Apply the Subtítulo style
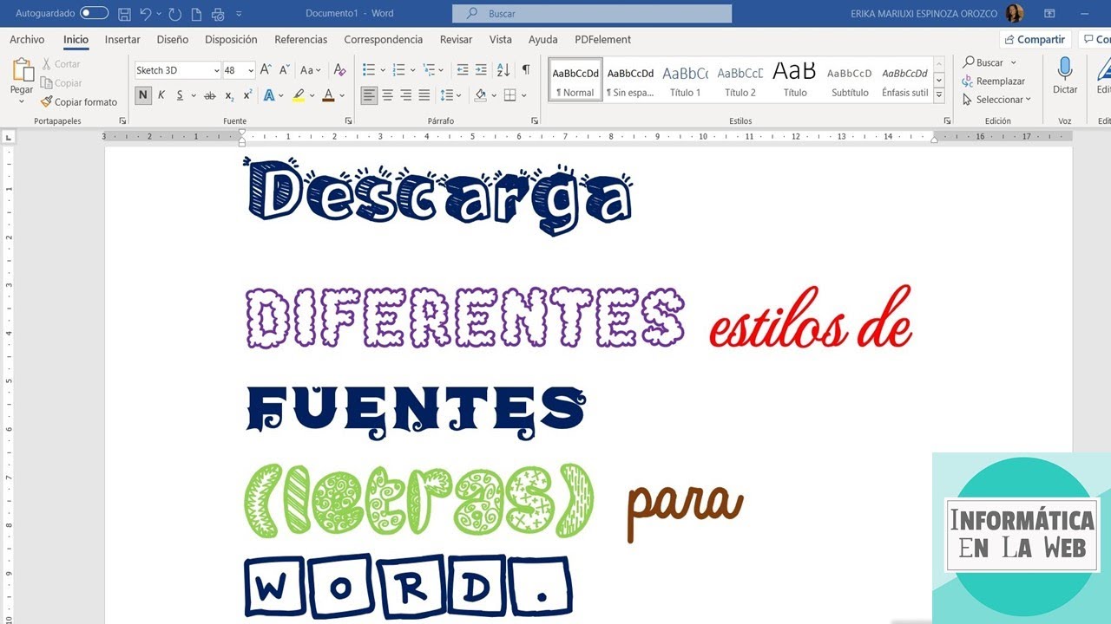Viewport: 1111px width, 624px height. pos(850,80)
